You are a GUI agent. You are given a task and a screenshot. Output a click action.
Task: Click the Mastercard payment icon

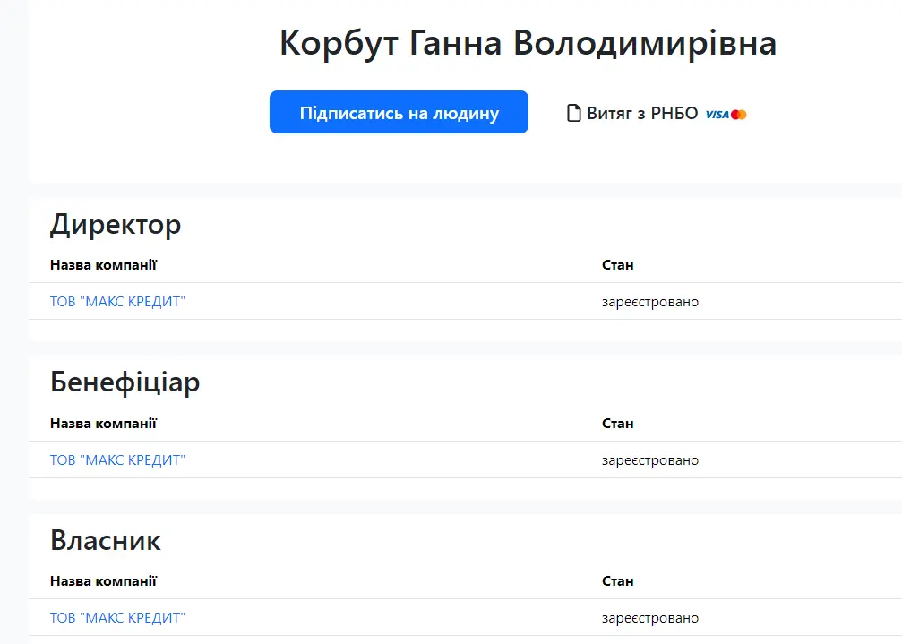click(x=736, y=114)
